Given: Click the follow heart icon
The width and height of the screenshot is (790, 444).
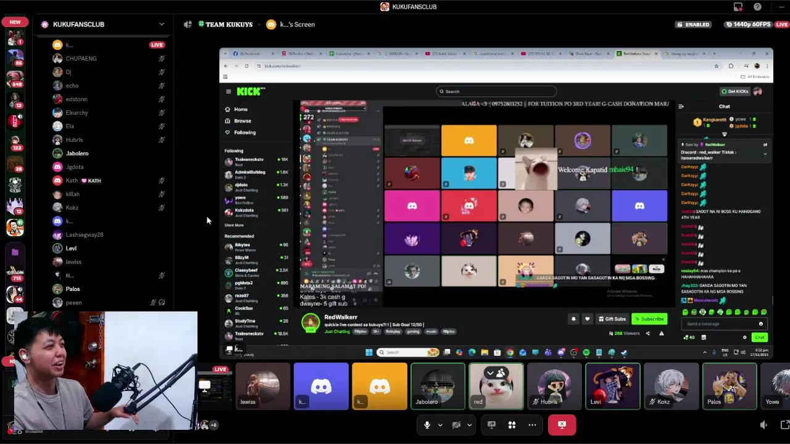Looking at the screenshot, I should [x=587, y=319].
